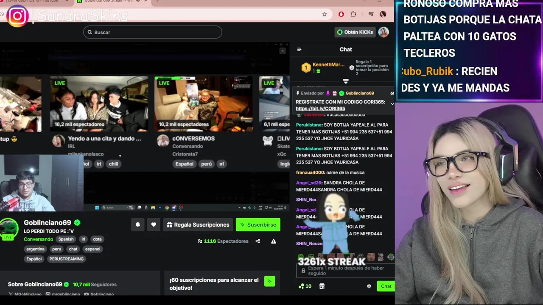Open franzua4000's username in chat
This screenshot has width=543, height=305.
(311, 172)
